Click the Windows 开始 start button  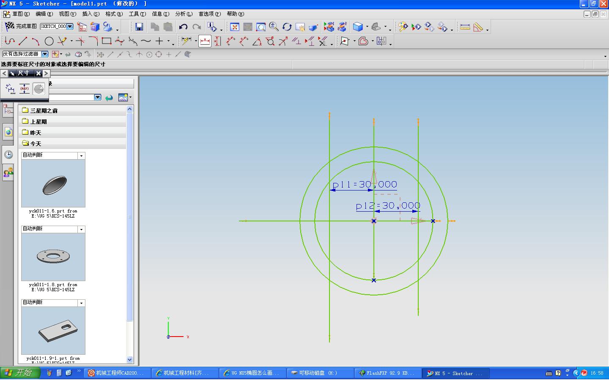(19, 373)
